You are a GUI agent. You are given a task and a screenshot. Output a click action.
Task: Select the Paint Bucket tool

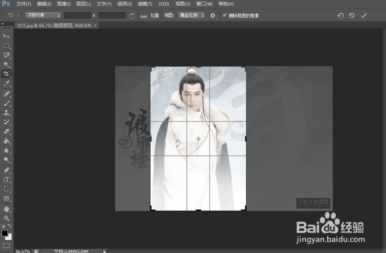click(x=7, y=141)
